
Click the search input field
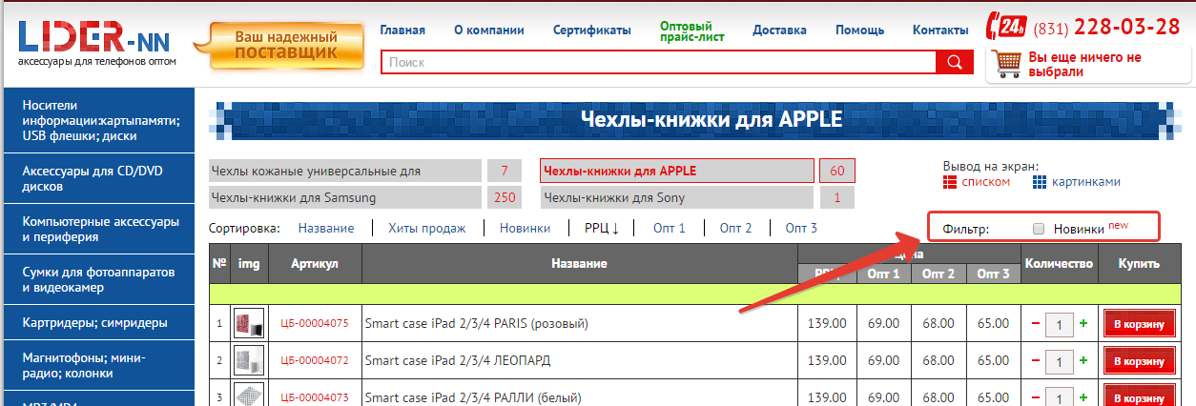pyautogui.click(x=659, y=63)
